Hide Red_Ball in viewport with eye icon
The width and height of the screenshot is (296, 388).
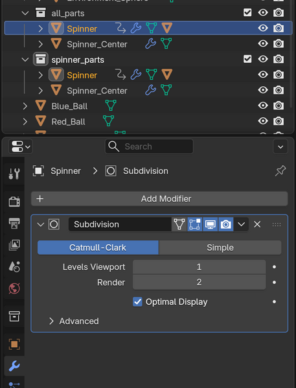(x=263, y=121)
